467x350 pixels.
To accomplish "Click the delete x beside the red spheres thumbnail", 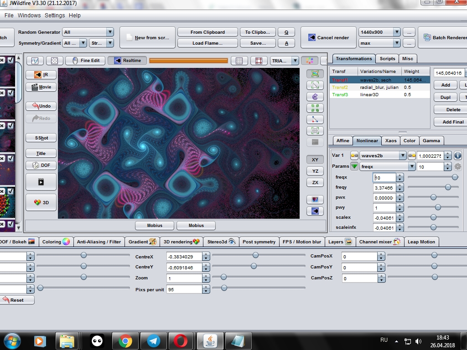I will (x=2, y=191).
